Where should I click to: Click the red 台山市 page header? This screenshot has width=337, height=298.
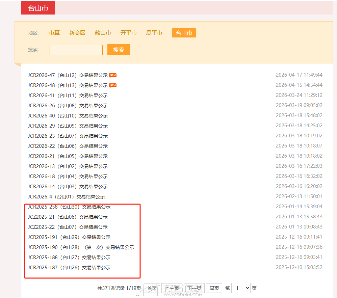click(x=38, y=7)
